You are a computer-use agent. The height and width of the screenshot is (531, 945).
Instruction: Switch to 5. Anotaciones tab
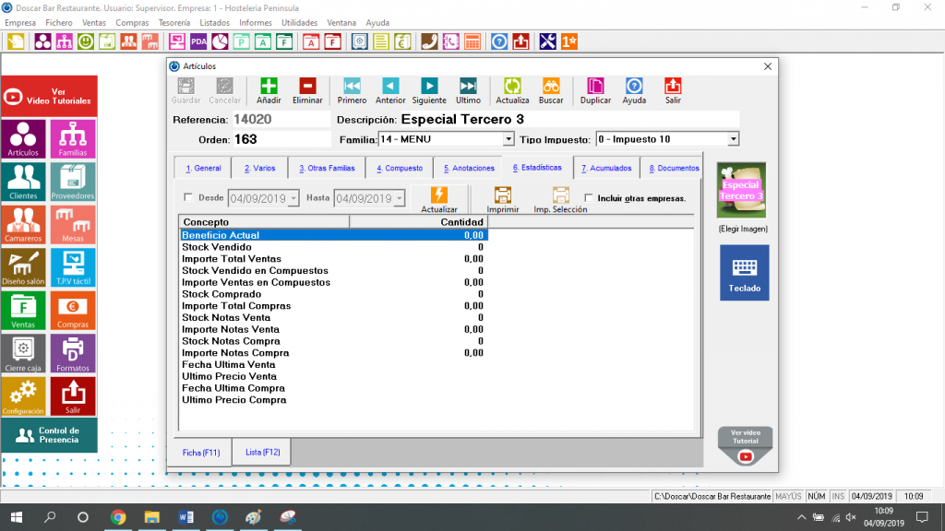click(469, 168)
